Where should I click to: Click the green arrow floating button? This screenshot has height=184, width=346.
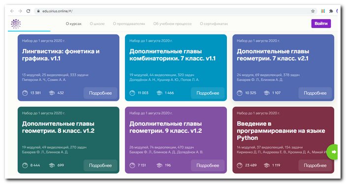point(333,152)
